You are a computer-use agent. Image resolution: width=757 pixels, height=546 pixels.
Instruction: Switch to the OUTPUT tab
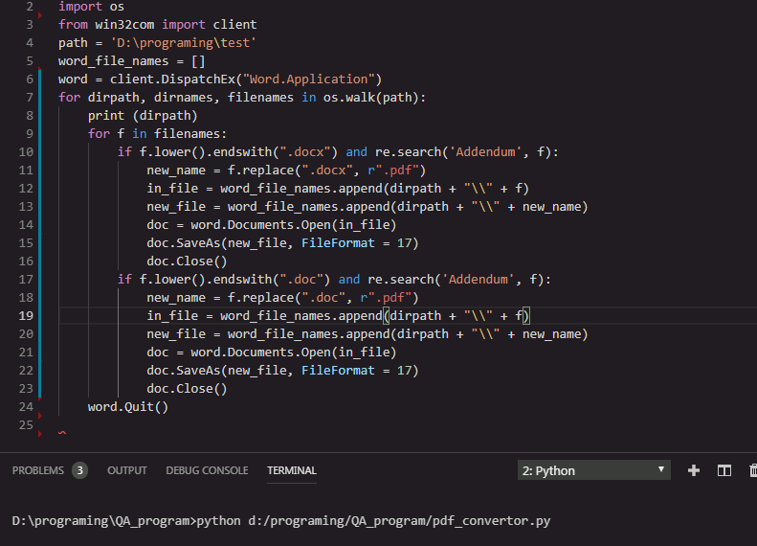(x=127, y=470)
